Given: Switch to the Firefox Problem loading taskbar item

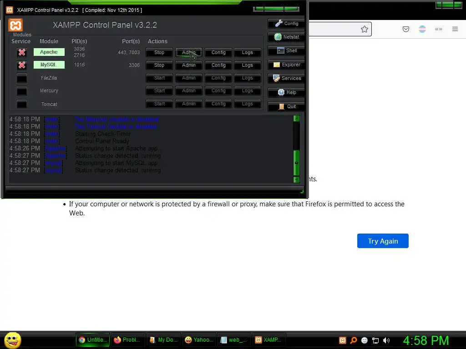Looking at the screenshot, I should pos(127,340).
